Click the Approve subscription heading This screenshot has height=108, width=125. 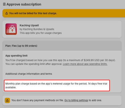24,4
